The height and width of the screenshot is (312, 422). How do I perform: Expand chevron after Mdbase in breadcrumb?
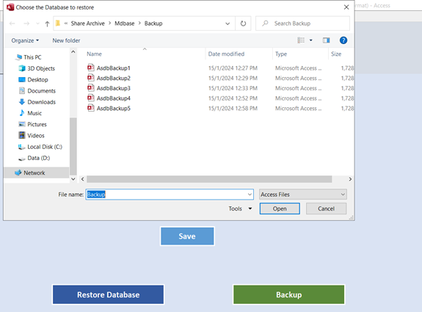pyautogui.click(x=139, y=23)
